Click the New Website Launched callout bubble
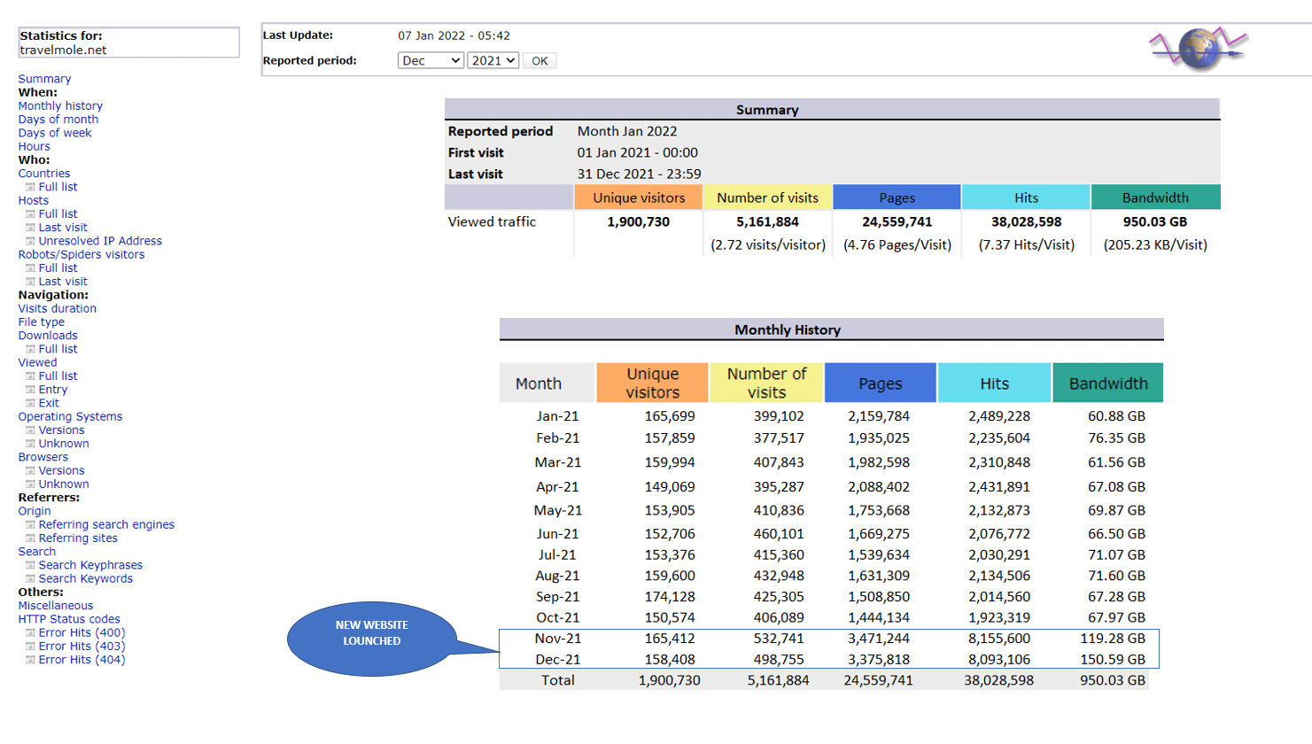The image size is (1312, 744). pyautogui.click(x=372, y=639)
